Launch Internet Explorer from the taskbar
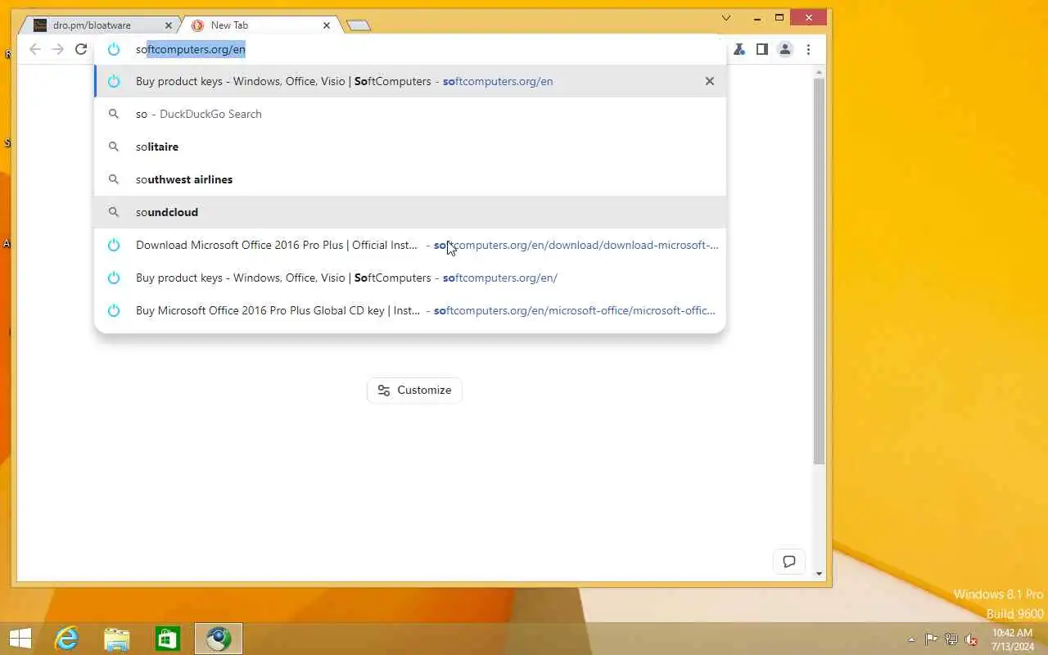1048x655 pixels. click(x=66, y=639)
